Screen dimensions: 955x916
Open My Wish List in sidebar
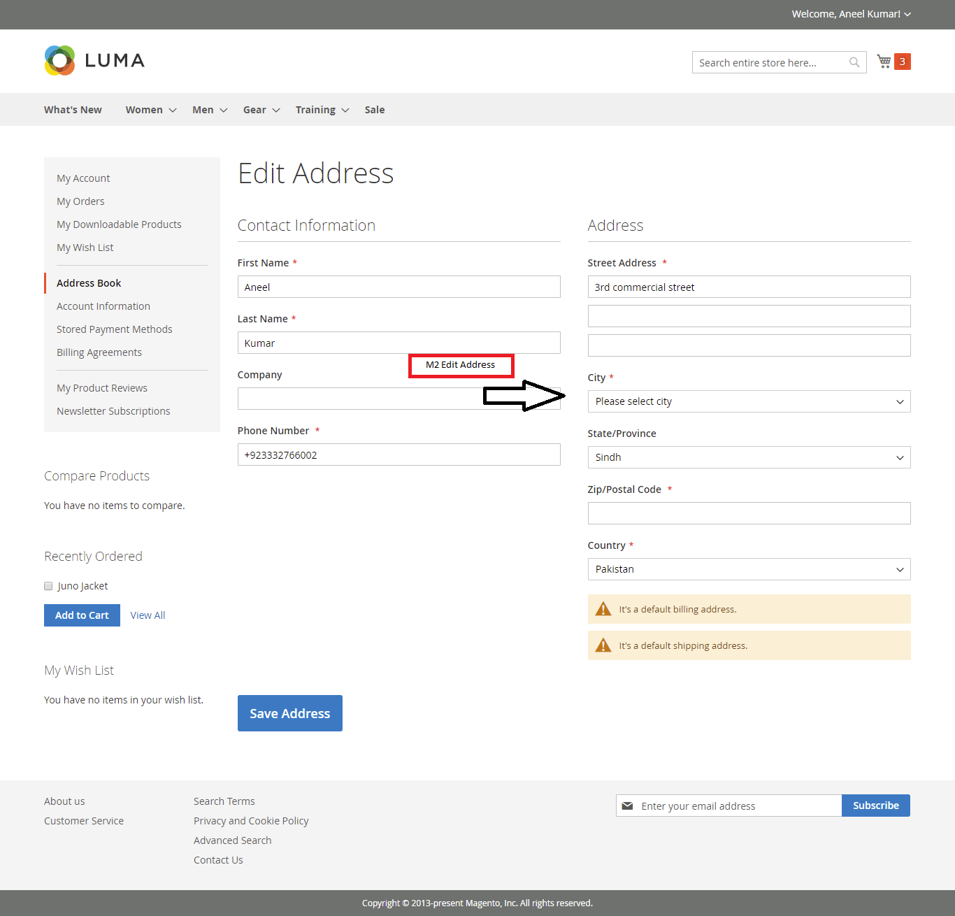point(85,248)
